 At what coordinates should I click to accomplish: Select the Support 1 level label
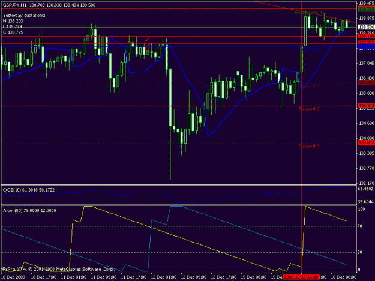[x=309, y=86]
